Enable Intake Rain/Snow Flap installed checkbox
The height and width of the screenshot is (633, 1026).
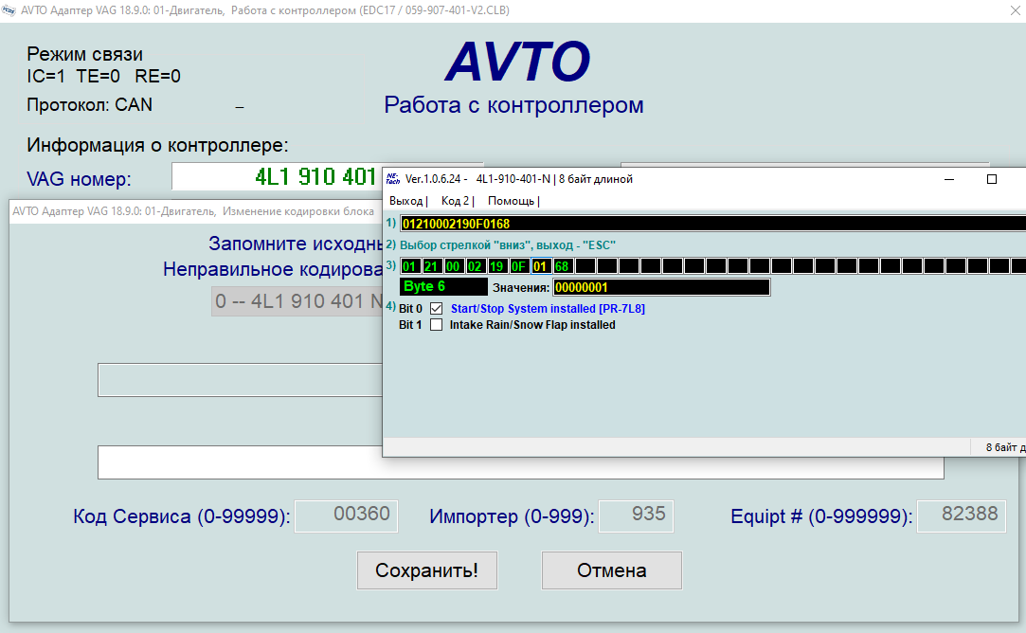pyautogui.click(x=437, y=325)
